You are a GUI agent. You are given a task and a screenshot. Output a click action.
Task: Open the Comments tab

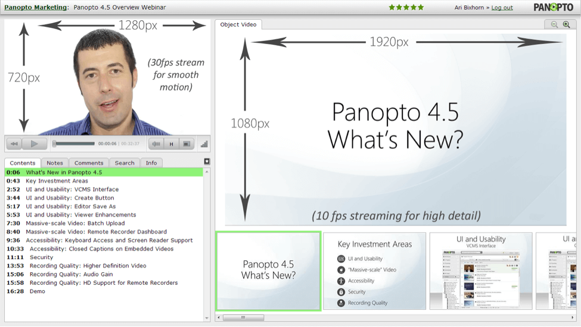[89, 163]
